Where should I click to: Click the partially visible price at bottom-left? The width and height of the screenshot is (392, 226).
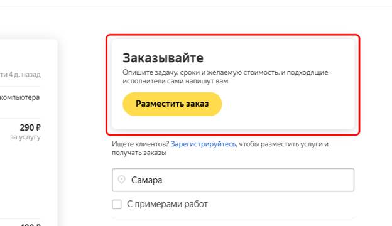(x=30, y=224)
